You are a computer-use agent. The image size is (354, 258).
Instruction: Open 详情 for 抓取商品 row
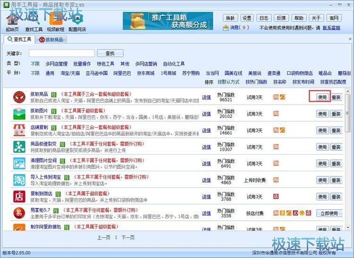tap(206, 98)
